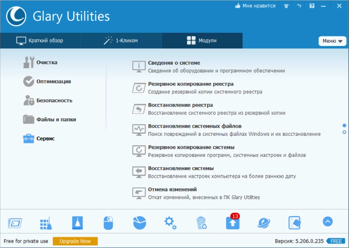Click the Glary Utilities crescent logo
This screenshot has height=248, width=349.
click(16, 16)
